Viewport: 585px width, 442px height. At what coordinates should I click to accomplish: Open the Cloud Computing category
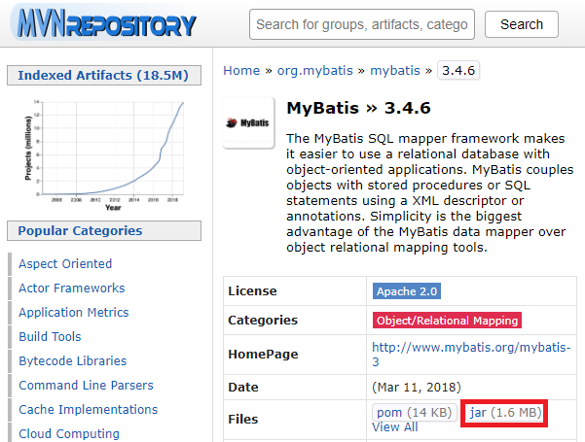[x=69, y=433]
